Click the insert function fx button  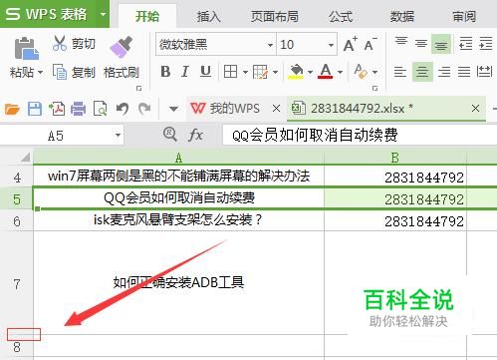point(195,135)
